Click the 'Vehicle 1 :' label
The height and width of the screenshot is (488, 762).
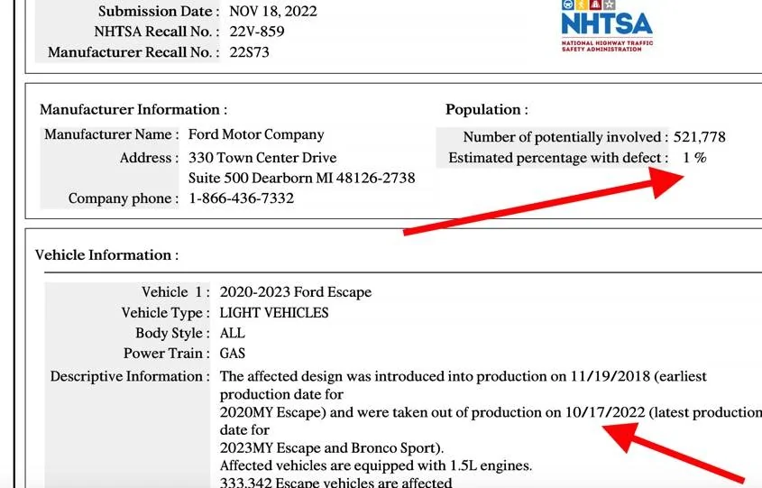(176, 292)
